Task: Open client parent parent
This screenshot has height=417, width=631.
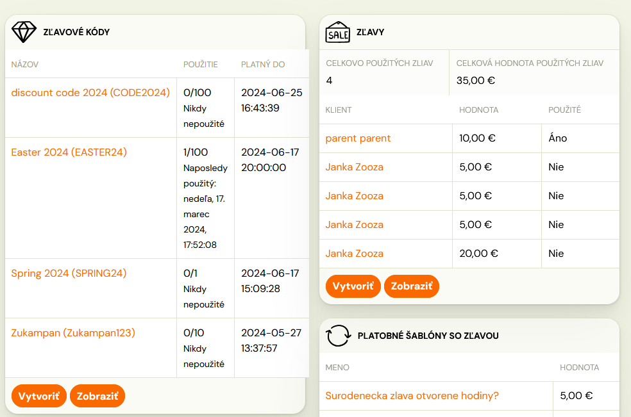Action: (358, 138)
